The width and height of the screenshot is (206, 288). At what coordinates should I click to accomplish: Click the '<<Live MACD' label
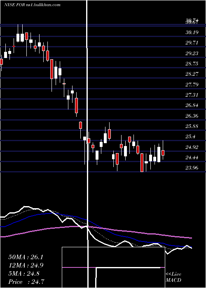173,277
